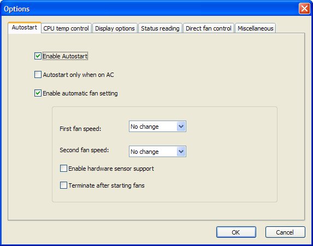Image resolution: width=313 pixels, height=246 pixels.
Task: Select the Autostart tab
Action: click(x=25, y=27)
